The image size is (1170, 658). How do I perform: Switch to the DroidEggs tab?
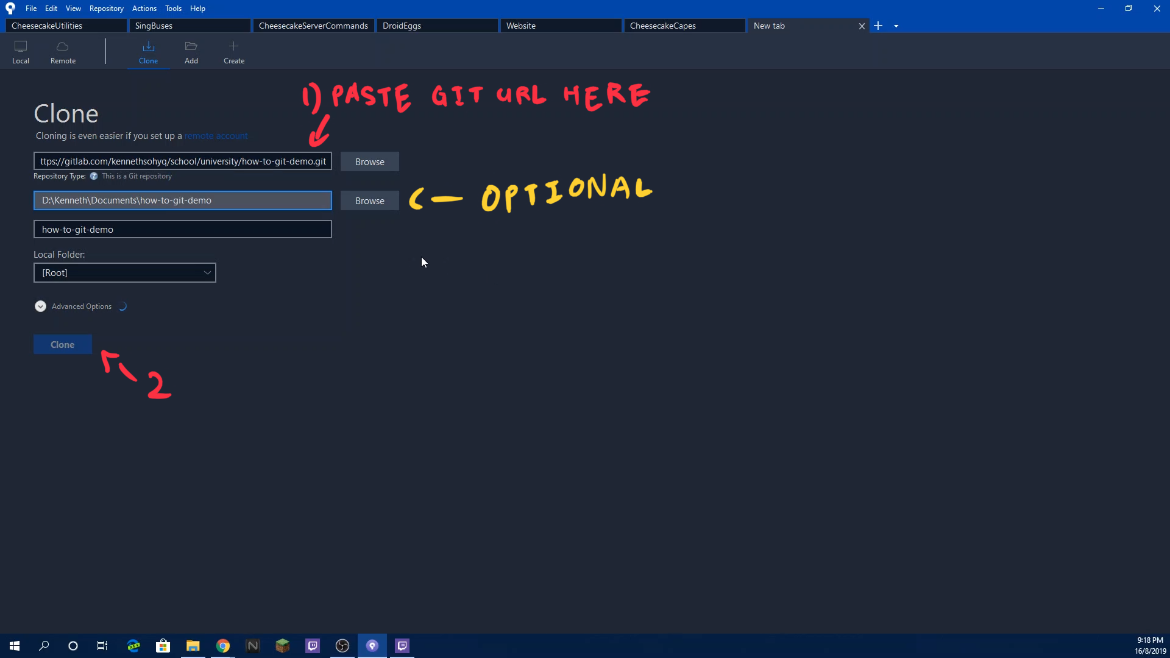[402, 25]
